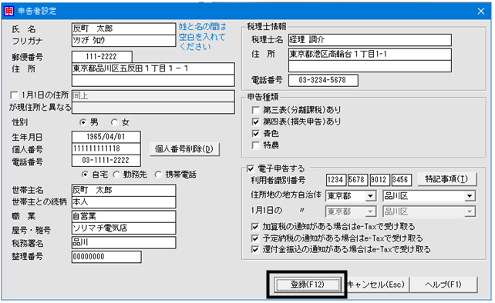Choose 自宅 phone type radio
Screen dimensions: 495x303
[x=85, y=174]
